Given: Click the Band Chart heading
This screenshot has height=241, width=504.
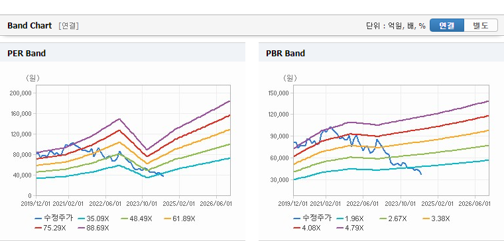Looking at the screenshot, I should pyautogui.click(x=30, y=26).
